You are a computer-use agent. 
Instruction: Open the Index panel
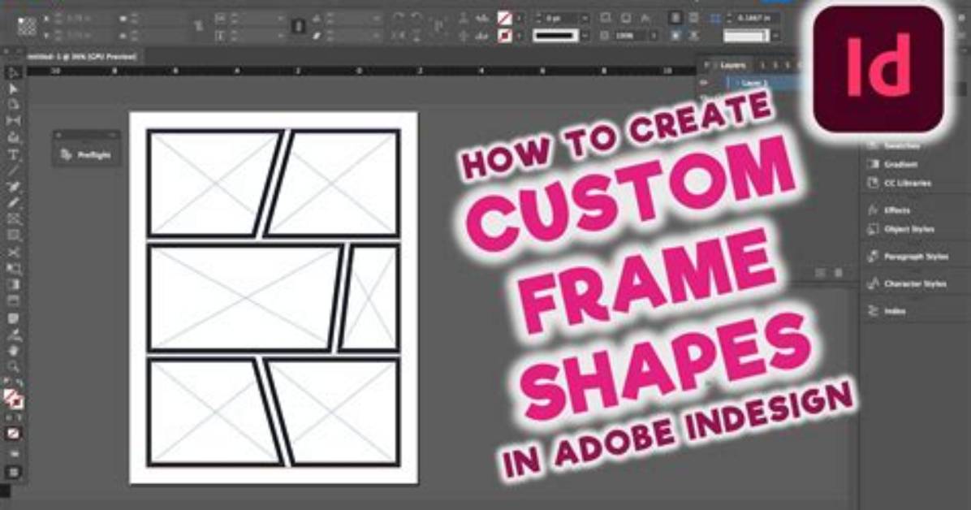[887, 311]
